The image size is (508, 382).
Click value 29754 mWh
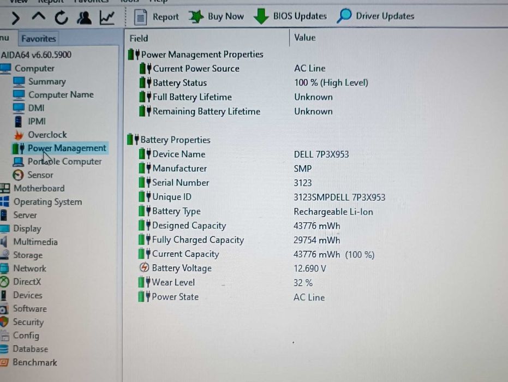(x=316, y=240)
